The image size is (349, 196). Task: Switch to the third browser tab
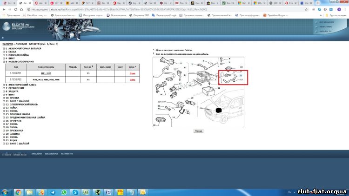40,3
